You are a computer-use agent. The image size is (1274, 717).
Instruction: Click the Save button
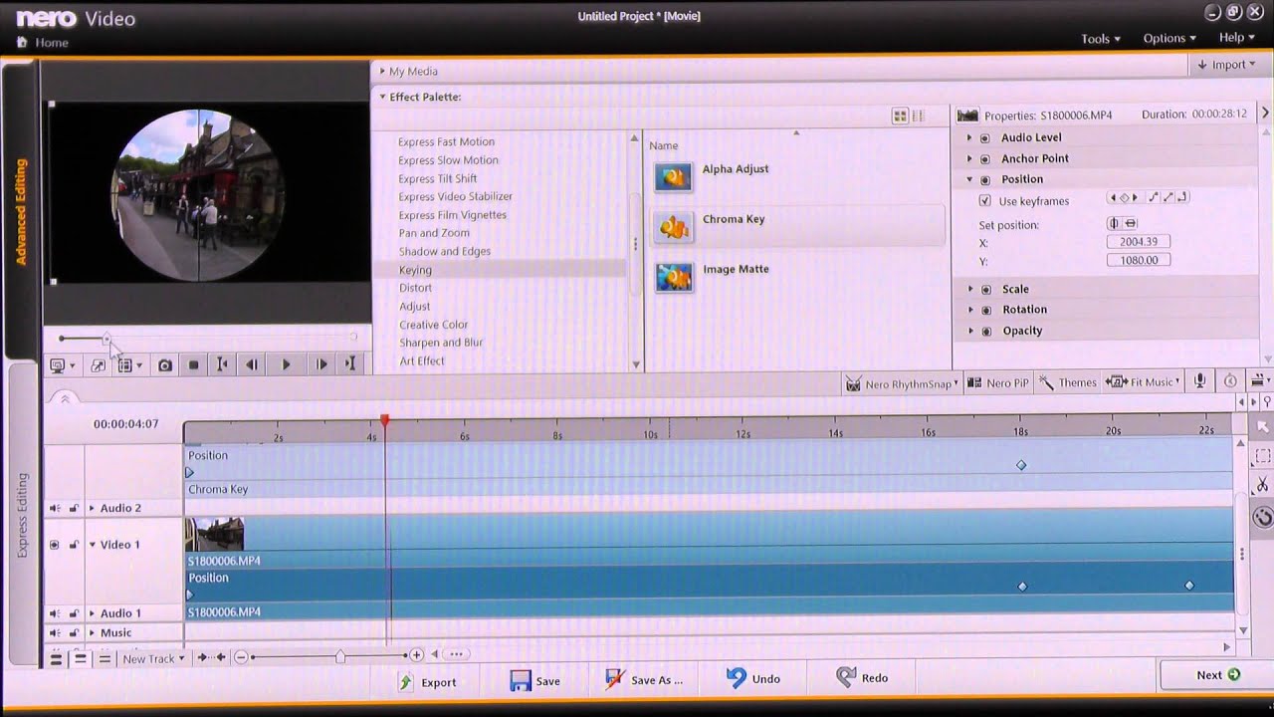pyautogui.click(x=535, y=681)
